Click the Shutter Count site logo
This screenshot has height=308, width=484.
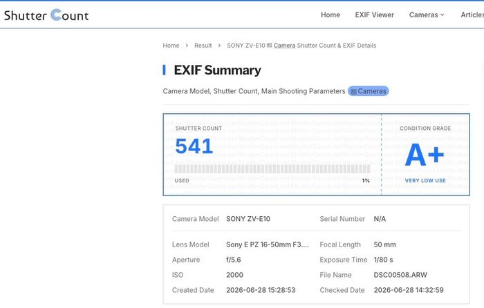46,15
